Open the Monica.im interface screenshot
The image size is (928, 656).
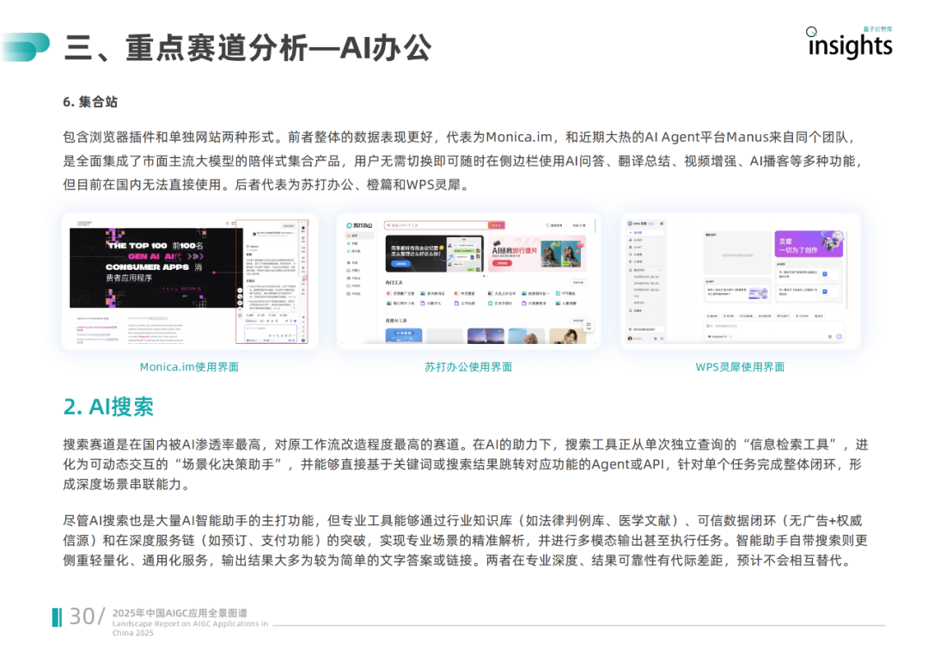click(189, 281)
